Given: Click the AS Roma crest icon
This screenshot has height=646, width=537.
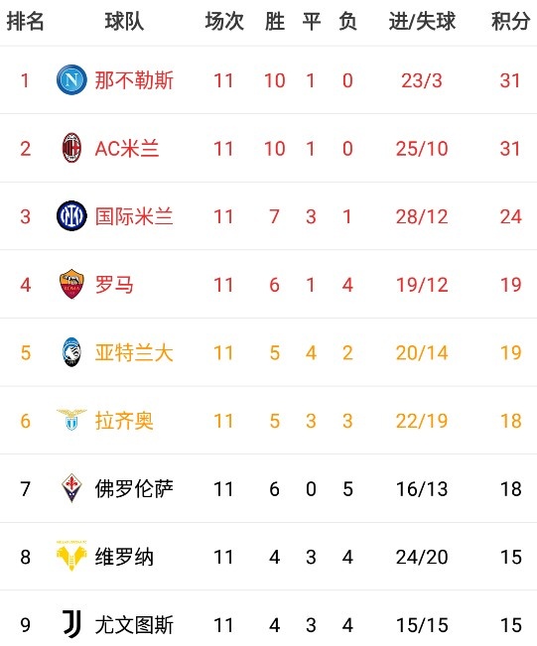Looking at the screenshot, I should click(x=71, y=284).
